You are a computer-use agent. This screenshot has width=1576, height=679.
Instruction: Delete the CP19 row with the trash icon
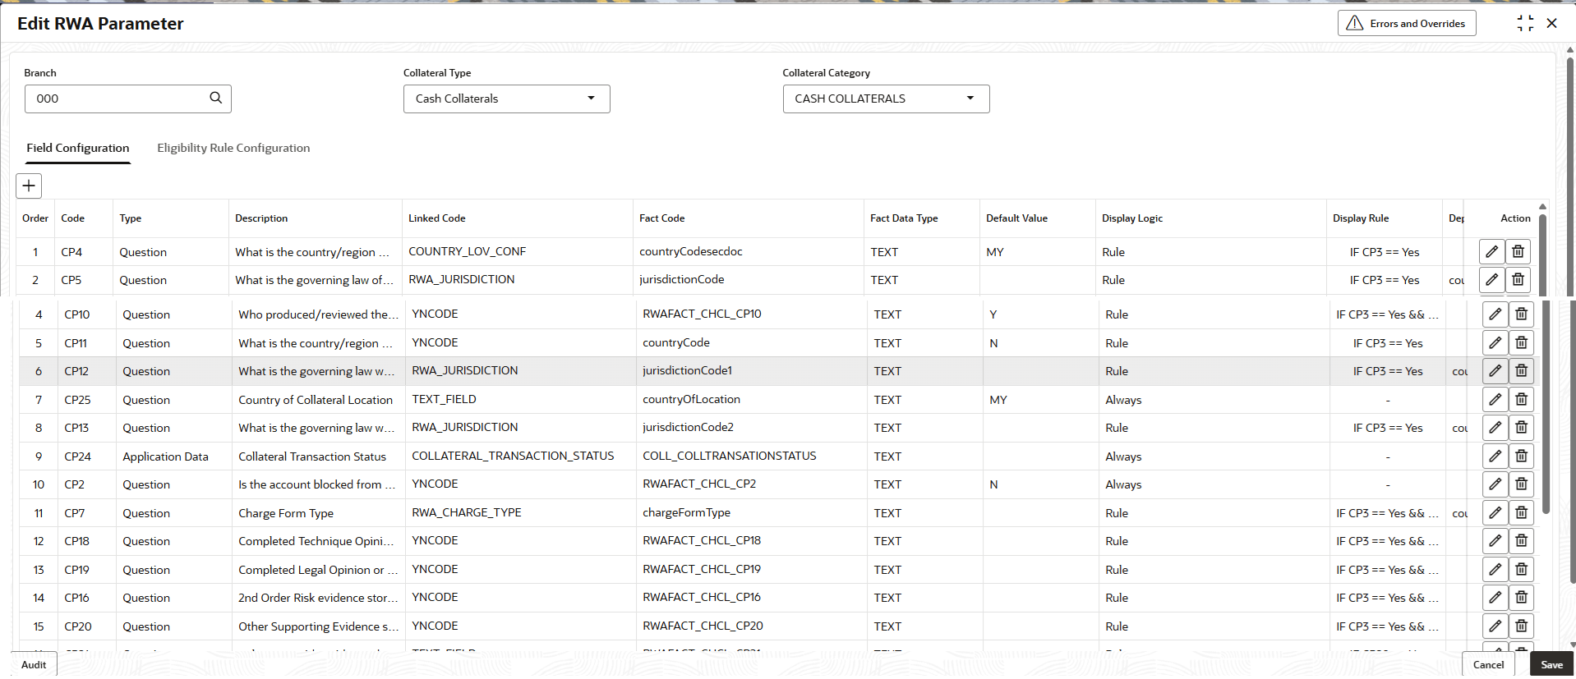point(1521,570)
